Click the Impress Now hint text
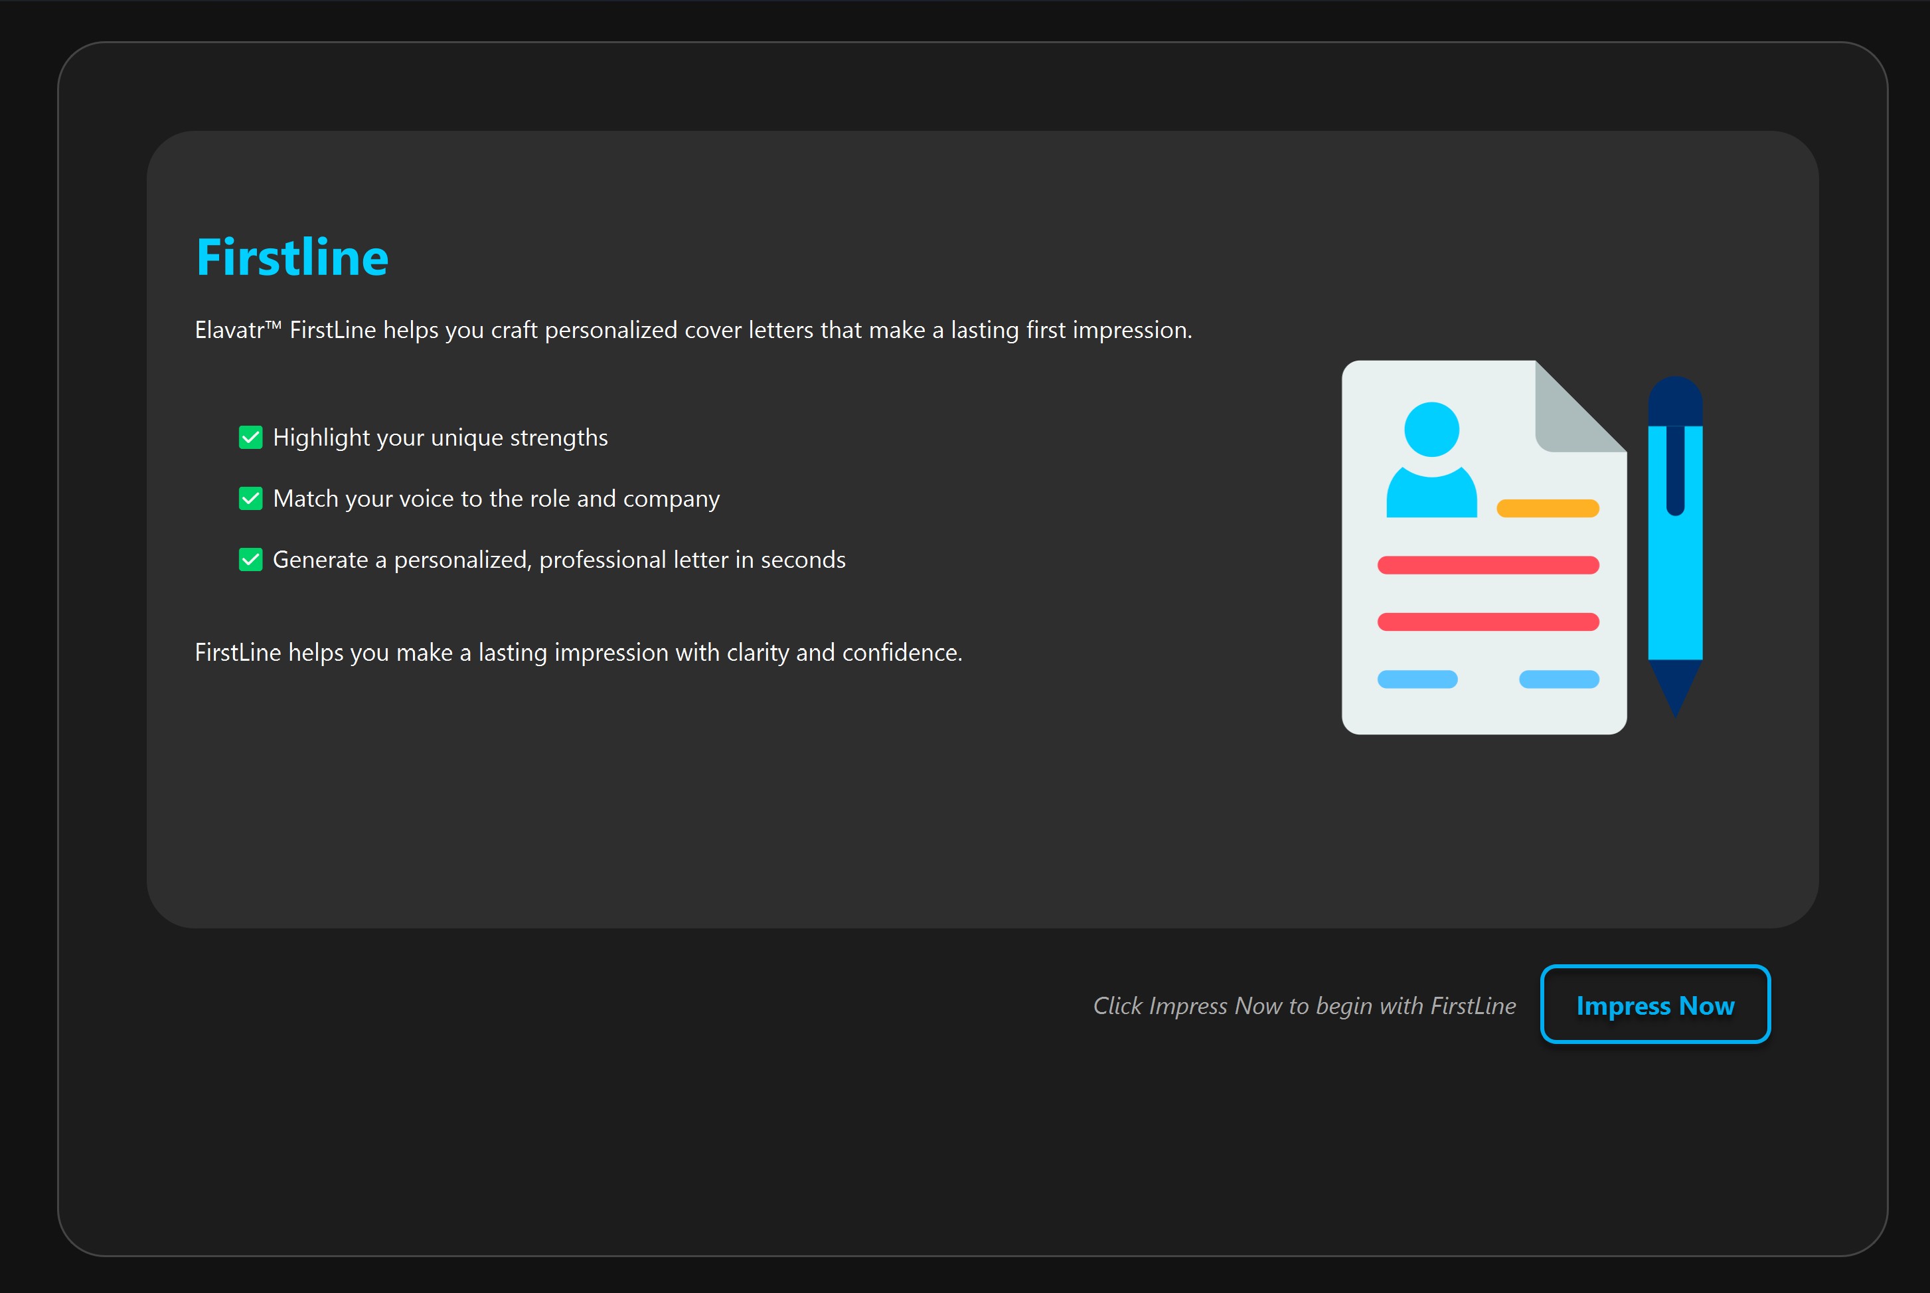The height and width of the screenshot is (1293, 1930). tap(1305, 1005)
